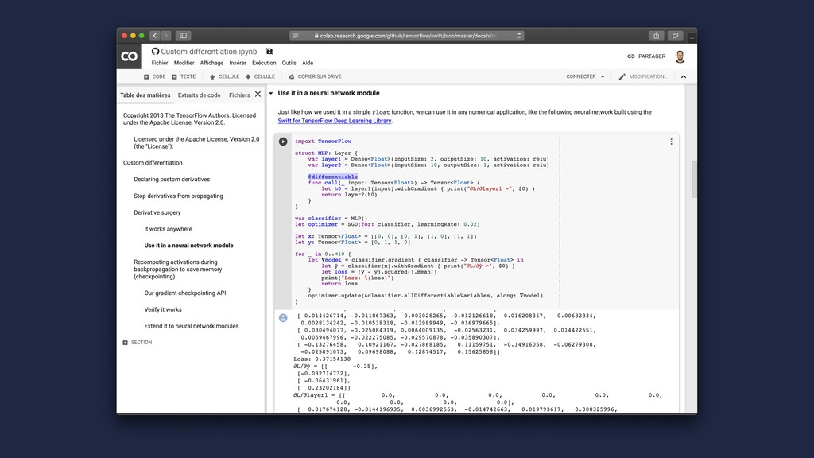Go to 'Verify it works' section
The width and height of the screenshot is (814, 458).
pyautogui.click(x=163, y=309)
